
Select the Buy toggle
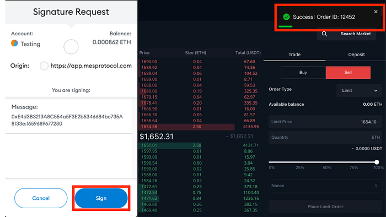click(x=303, y=73)
